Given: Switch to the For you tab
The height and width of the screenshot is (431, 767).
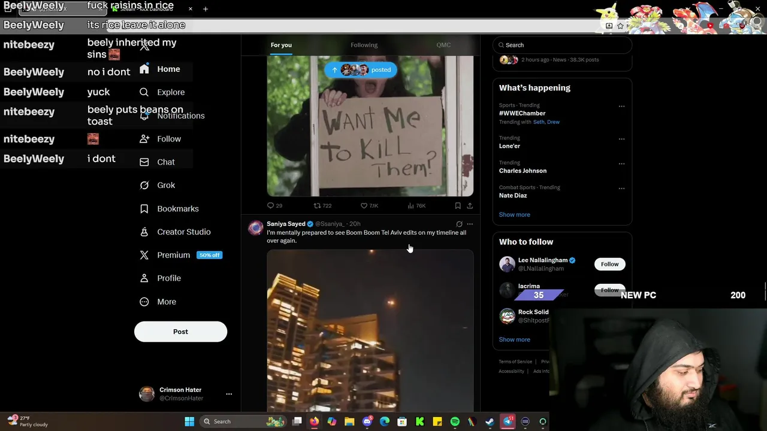Looking at the screenshot, I should pyautogui.click(x=281, y=45).
